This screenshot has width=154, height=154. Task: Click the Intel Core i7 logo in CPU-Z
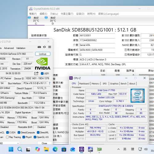(x=137, y=95)
